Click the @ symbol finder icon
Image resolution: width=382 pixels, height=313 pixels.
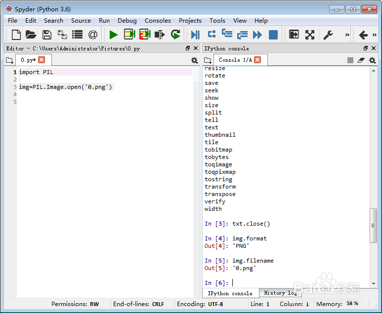pos(93,35)
